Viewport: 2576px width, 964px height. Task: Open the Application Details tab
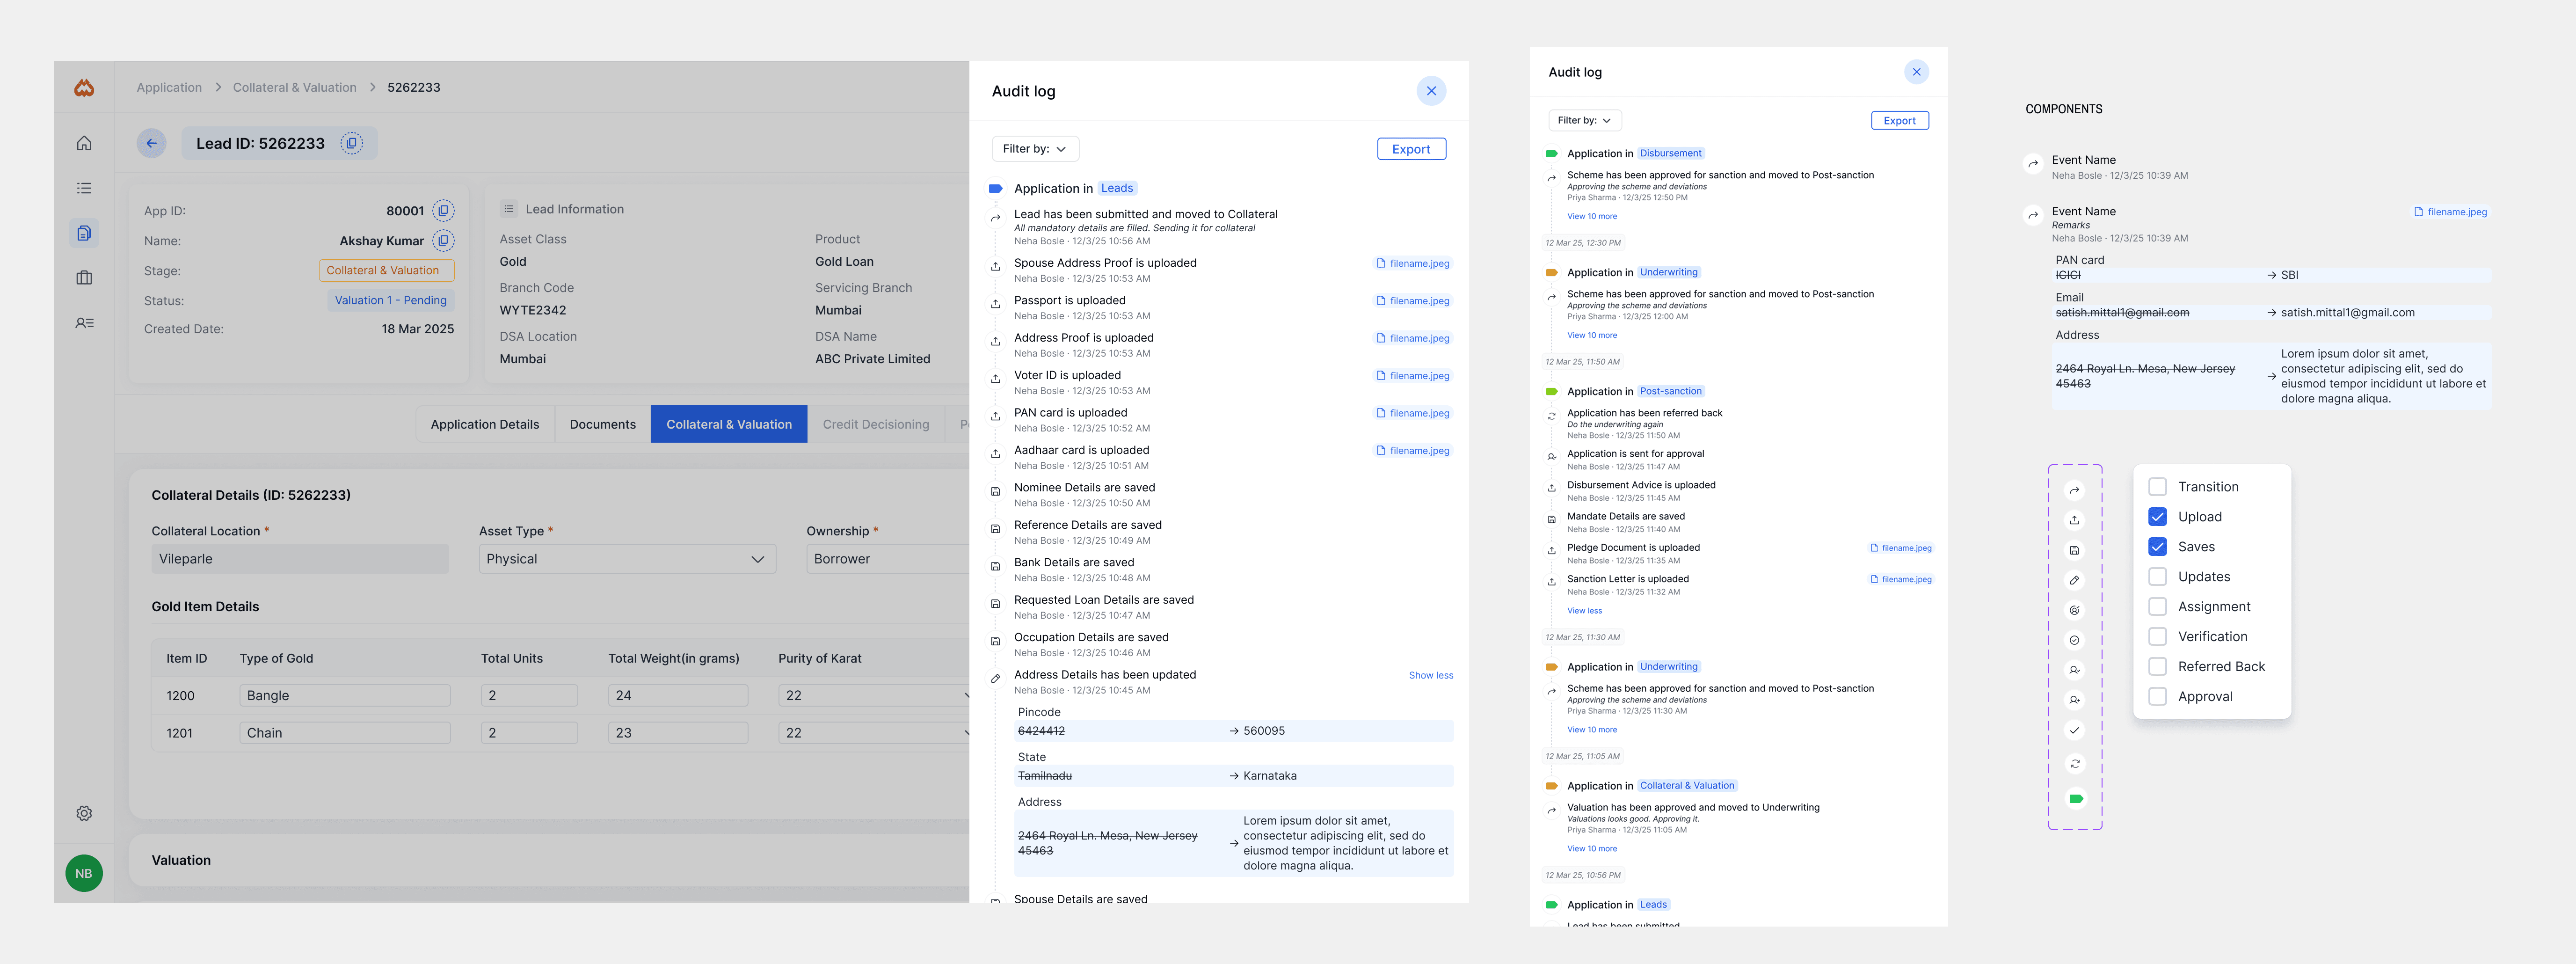click(x=484, y=424)
